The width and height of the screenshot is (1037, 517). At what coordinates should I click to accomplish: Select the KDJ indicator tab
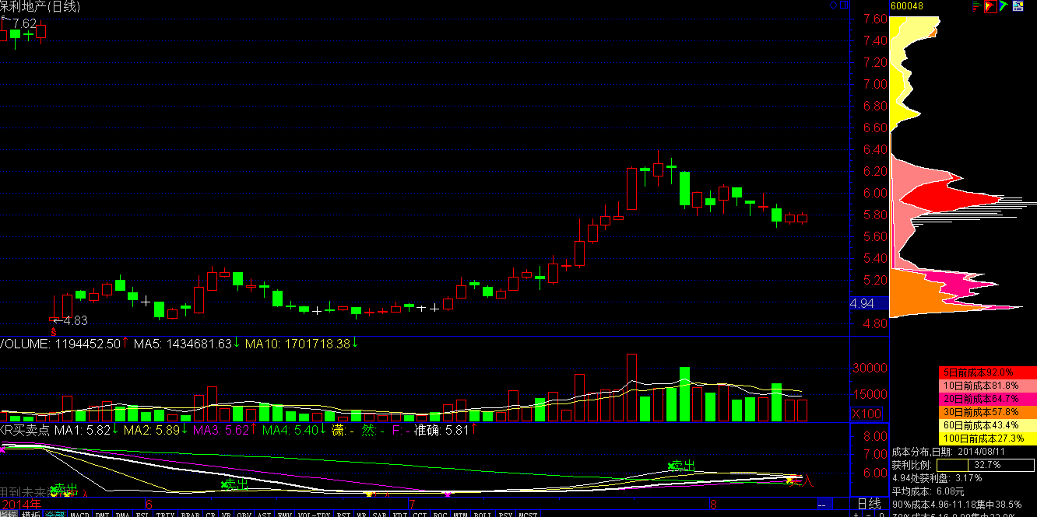[400, 514]
